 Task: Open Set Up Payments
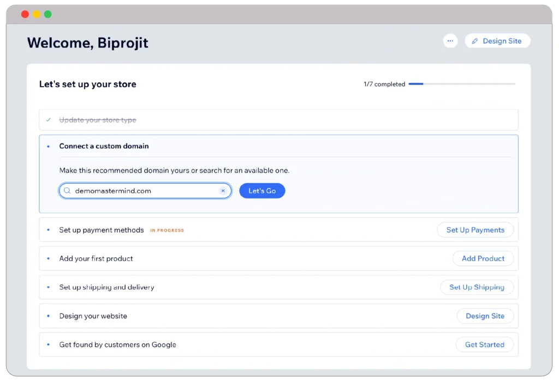(475, 229)
